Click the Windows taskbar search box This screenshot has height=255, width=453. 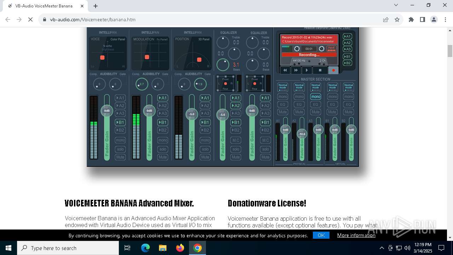68,248
